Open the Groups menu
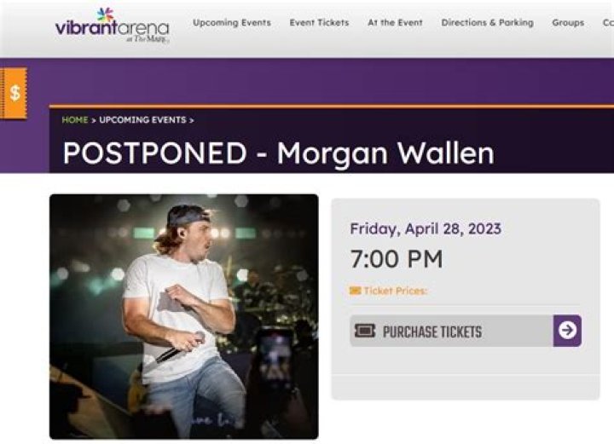Viewport: 614px width, 444px height. (568, 23)
